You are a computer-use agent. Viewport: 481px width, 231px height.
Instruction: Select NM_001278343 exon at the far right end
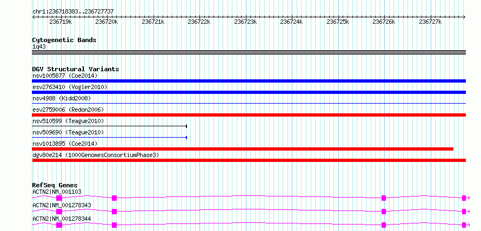pyautogui.click(x=464, y=212)
